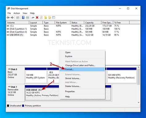Click Disk Management title bar app icon

point(9,9)
